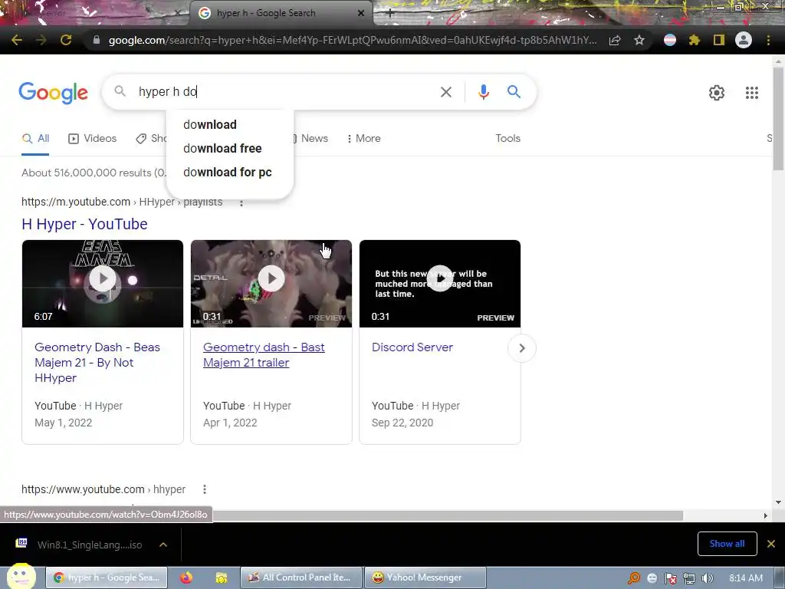Start voice search with the microphone

tap(483, 92)
